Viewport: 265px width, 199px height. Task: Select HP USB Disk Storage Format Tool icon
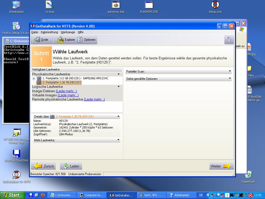[16, 136]
